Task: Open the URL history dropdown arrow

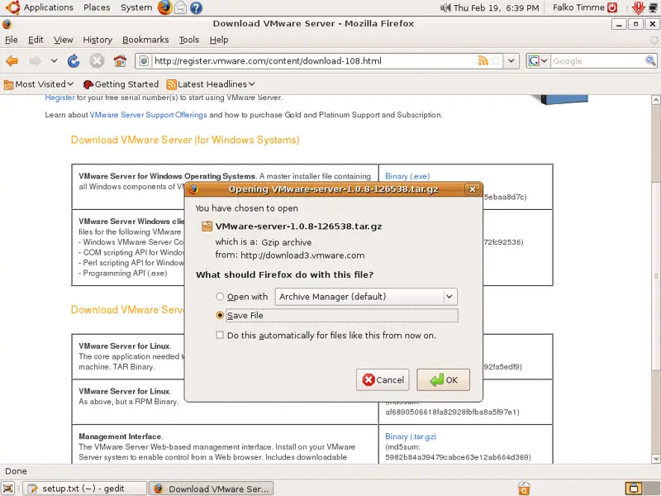Action: (x=511, y=60)
